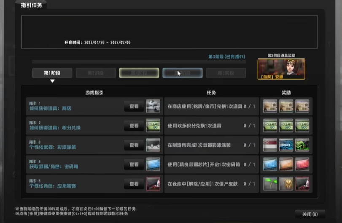Click task 使用欢乐积分兑换1次道具
Image resolution: width=342 pixels, height=223 pixels.
194,126
